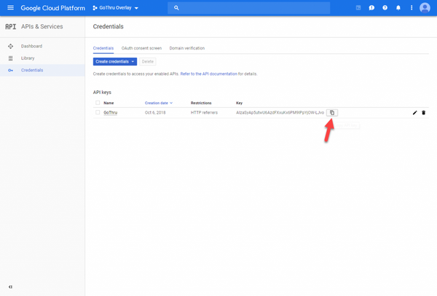Open the Help question mark icon

(x=385, y=8)
